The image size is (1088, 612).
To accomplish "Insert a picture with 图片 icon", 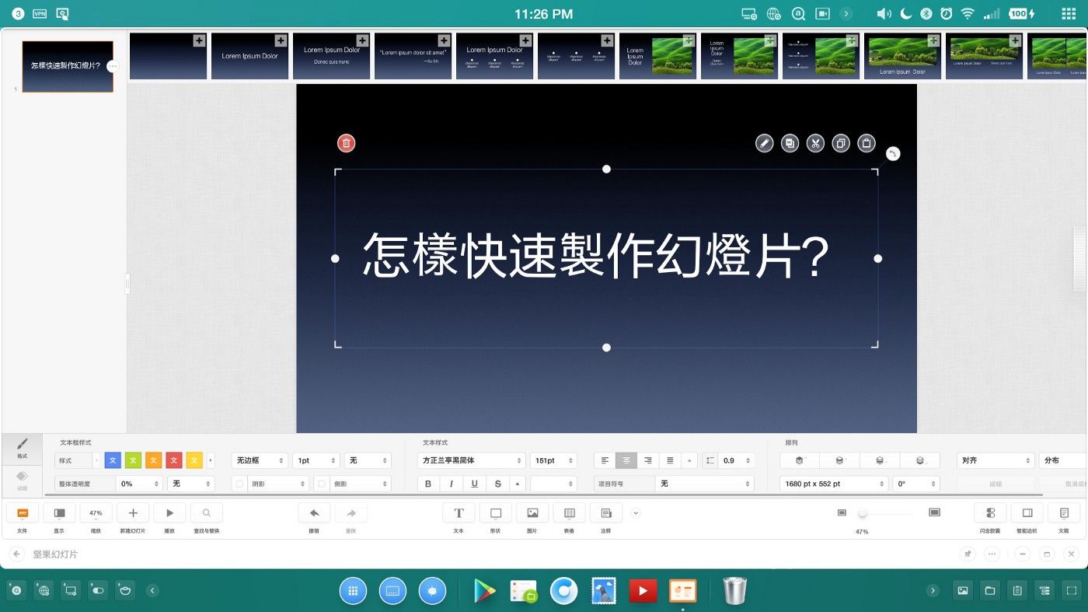I will click(x=532, y=513).
